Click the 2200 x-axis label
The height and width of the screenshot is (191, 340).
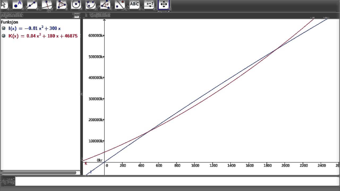[304, 166]
